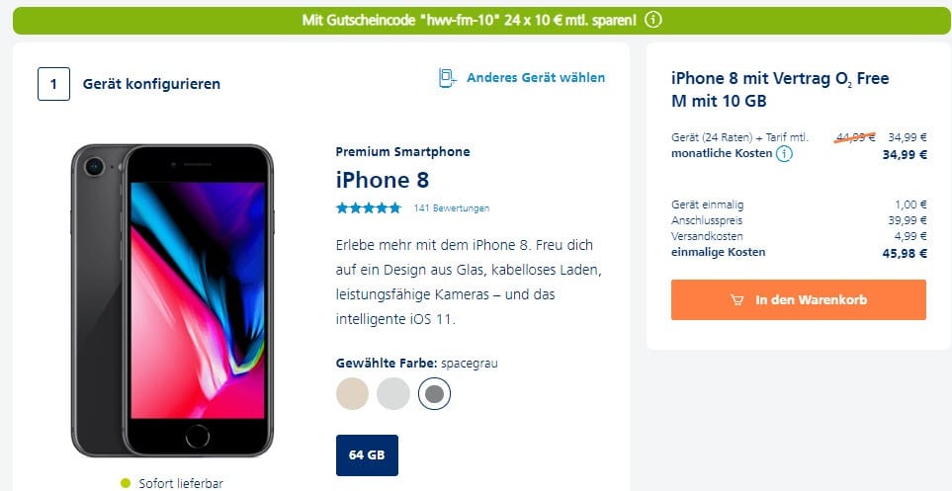Click the green Gutscheincode banner text
This screenshot has width=952, height=491.
[470, 20]
